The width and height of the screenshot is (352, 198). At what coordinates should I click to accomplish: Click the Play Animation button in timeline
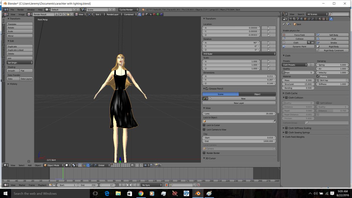tap(131, 185)
